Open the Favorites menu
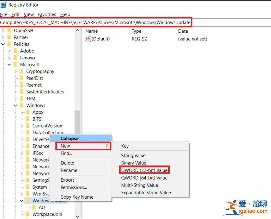The height and width of the screenshot is (219, 271). 47,14
